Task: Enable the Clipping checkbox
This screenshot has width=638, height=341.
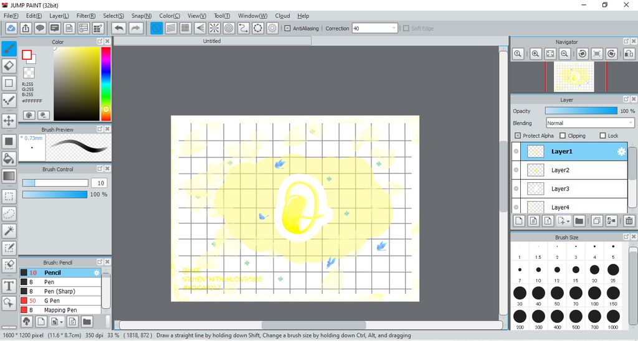Action: point(563,136)
